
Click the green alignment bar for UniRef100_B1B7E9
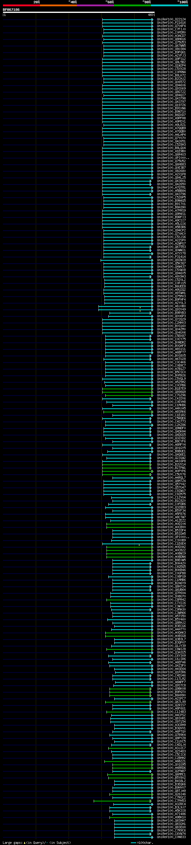coord(128,389)
